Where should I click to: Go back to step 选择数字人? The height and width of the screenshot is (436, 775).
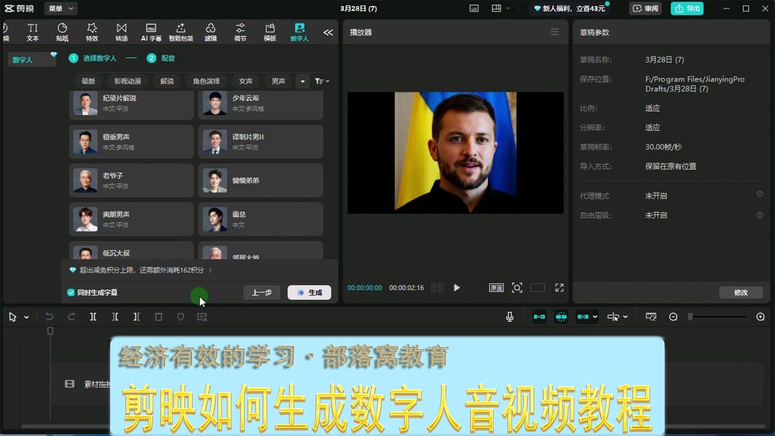tap(93, 58)
